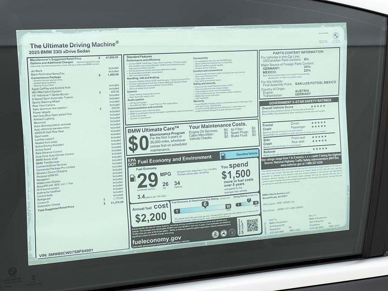Click the 1,400.00 package price
This screenshot has height=291, width=388.
pyautogui.click(x=113, y=75)
